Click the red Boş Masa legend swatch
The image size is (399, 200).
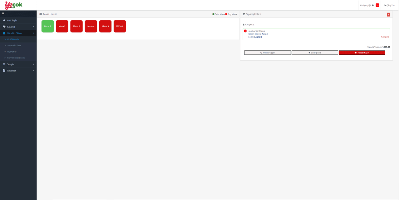226,14
